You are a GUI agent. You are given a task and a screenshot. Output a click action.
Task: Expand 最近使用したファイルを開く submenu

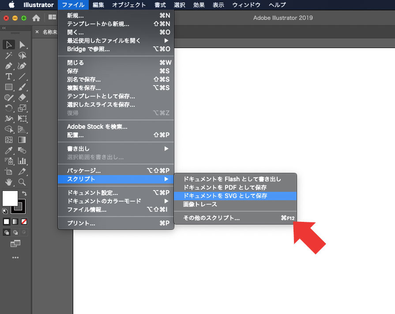(116, 41)
